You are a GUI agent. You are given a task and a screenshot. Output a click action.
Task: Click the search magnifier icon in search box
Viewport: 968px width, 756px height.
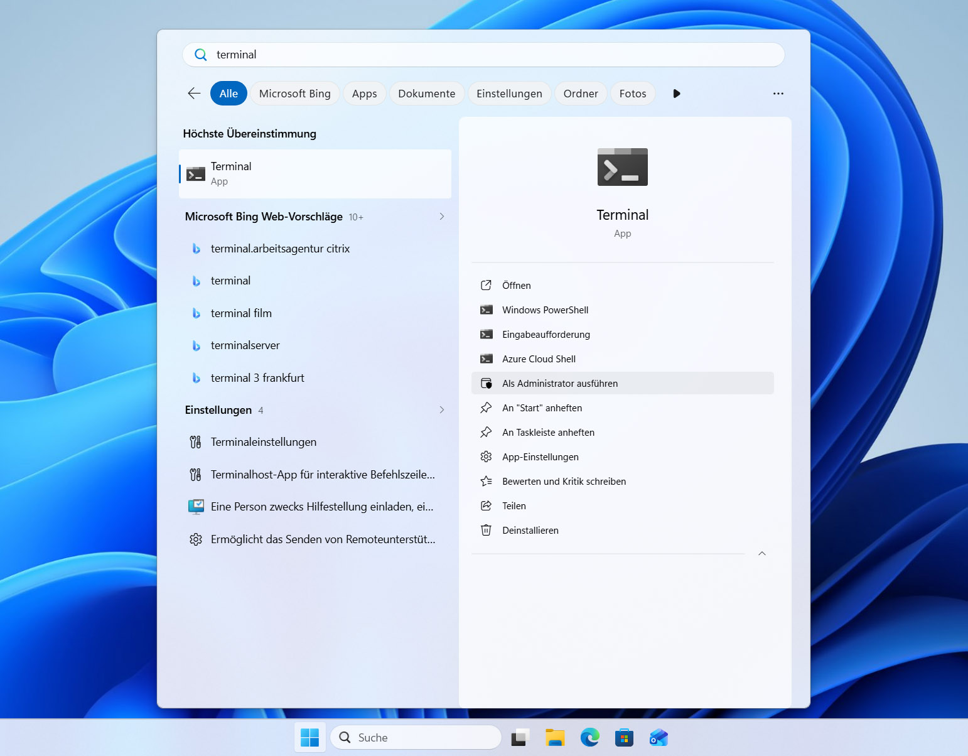[201, 55]
